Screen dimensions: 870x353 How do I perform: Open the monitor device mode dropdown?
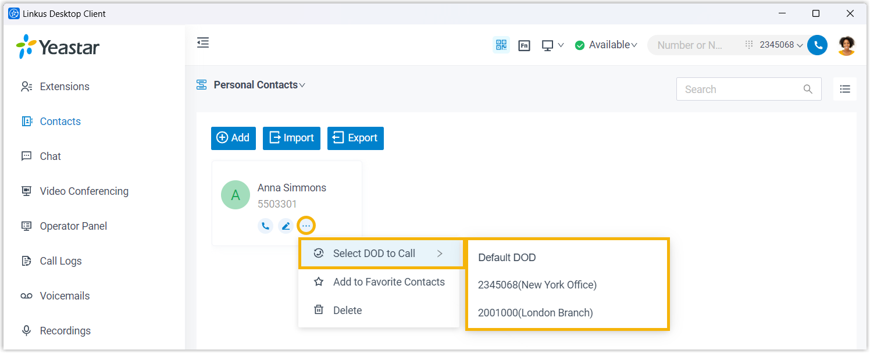click(x=552, y=45)
